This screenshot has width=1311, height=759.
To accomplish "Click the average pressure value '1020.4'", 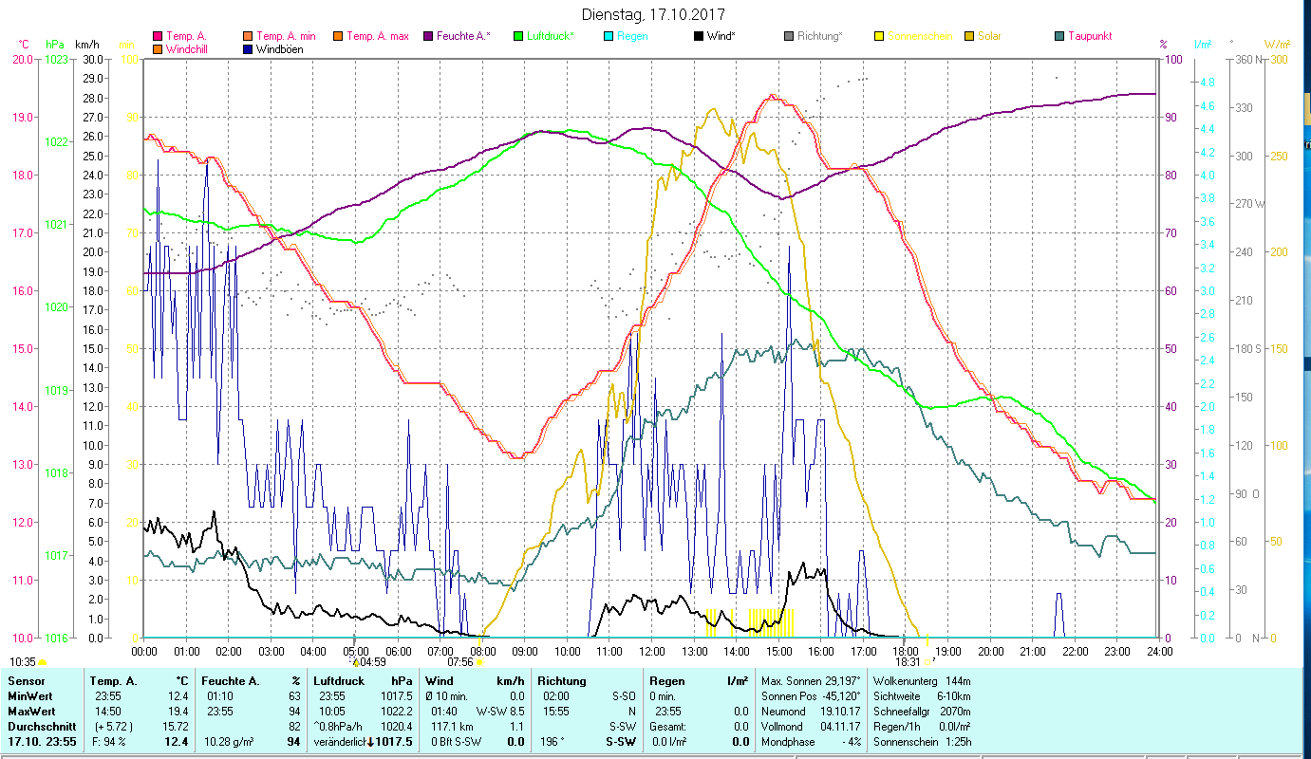I will tap(396, 727).
